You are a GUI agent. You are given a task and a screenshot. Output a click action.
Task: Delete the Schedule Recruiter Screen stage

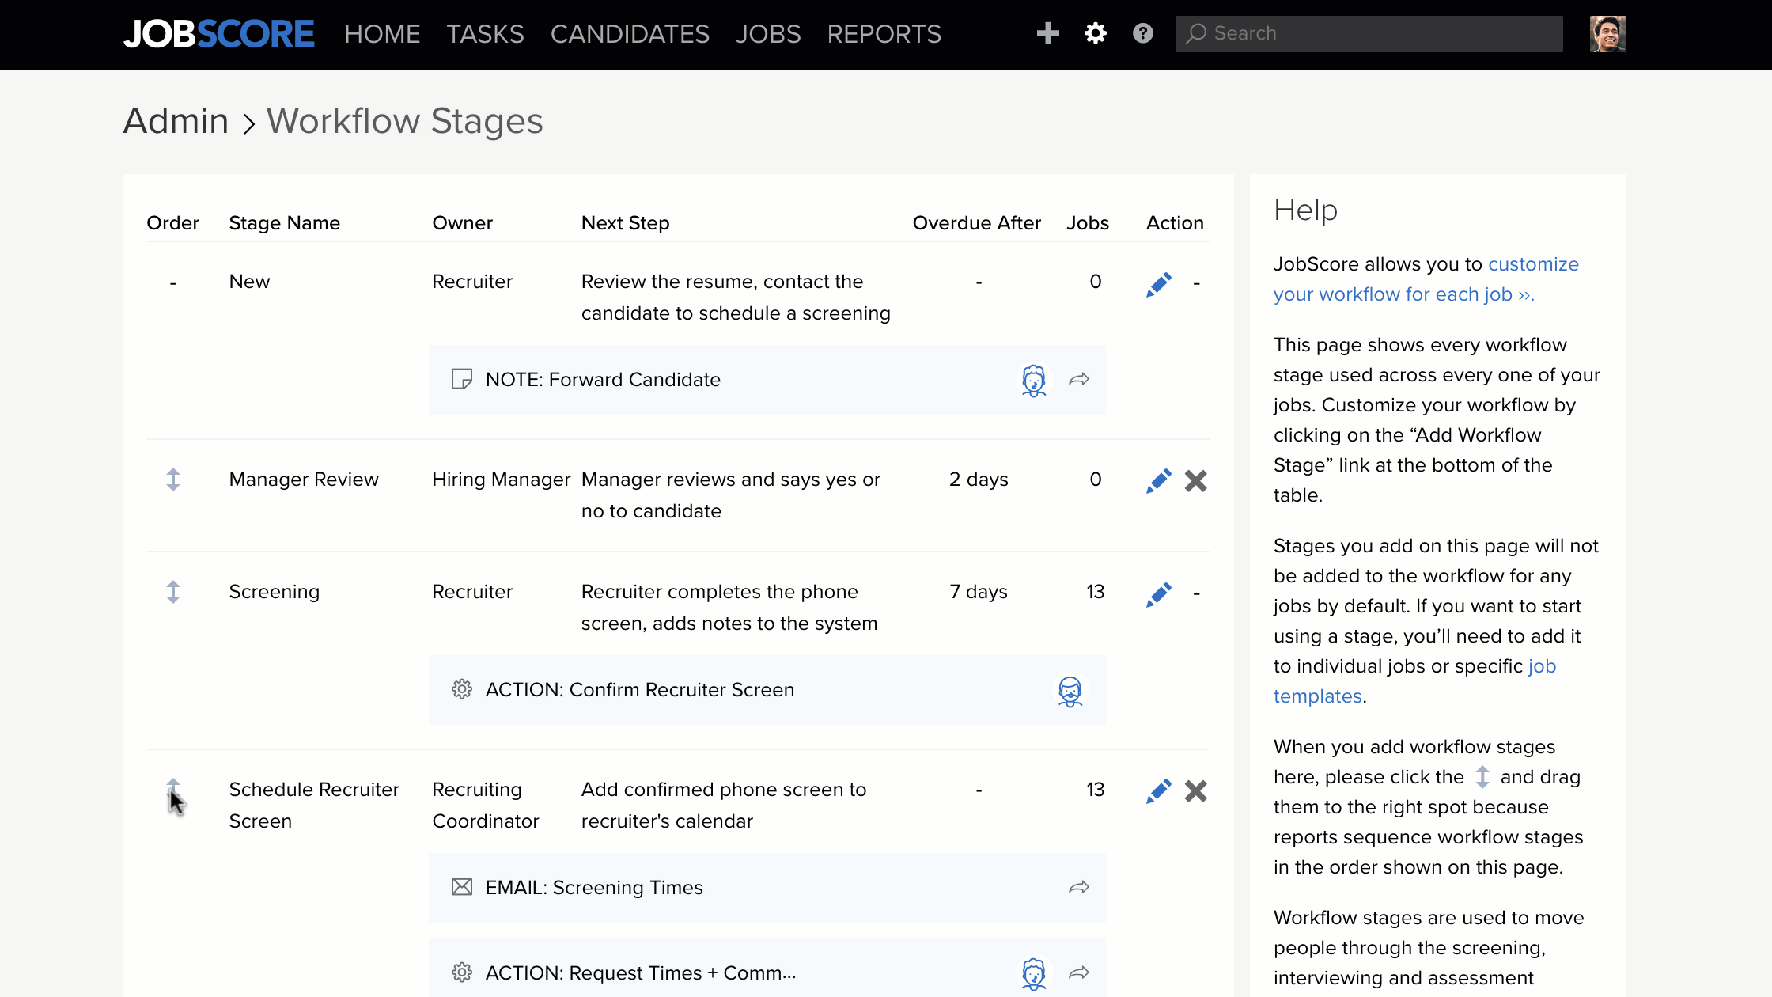1196,790
